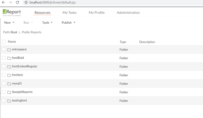Click the Folder type cell for mysql1
203x118 pixels.
pos(124,84)
